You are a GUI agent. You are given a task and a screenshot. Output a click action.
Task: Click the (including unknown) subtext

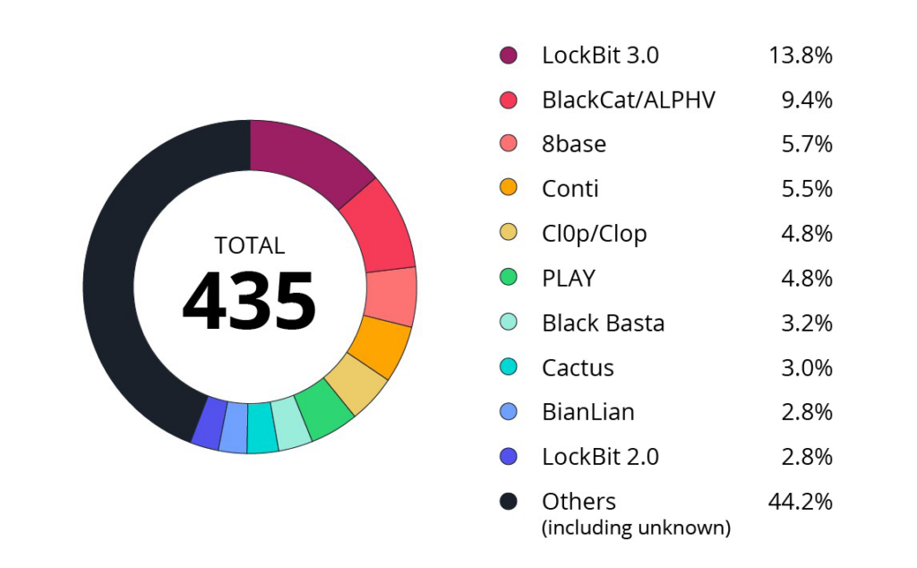click(x=637, y=528)
